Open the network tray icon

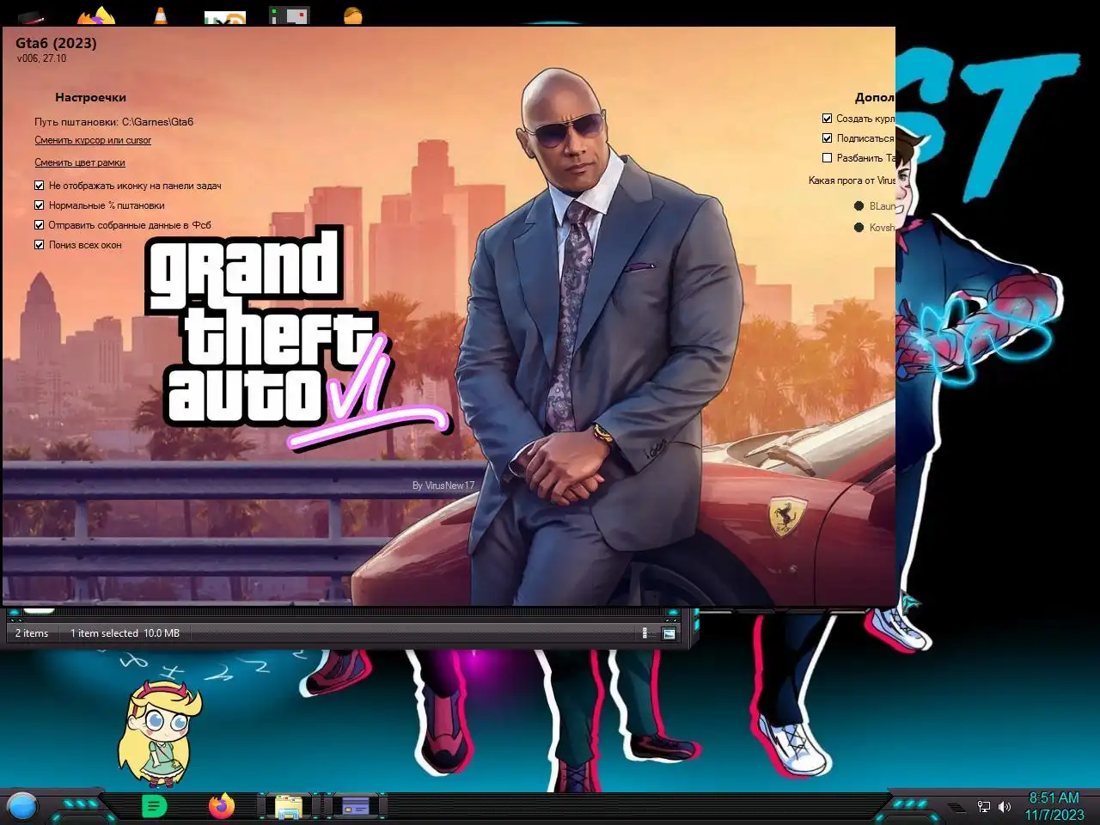coord(984,806)
